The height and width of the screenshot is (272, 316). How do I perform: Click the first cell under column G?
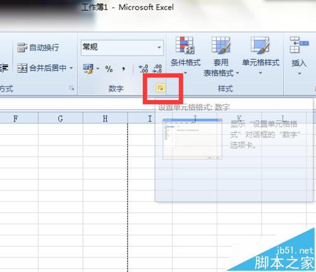coord(61,129)
